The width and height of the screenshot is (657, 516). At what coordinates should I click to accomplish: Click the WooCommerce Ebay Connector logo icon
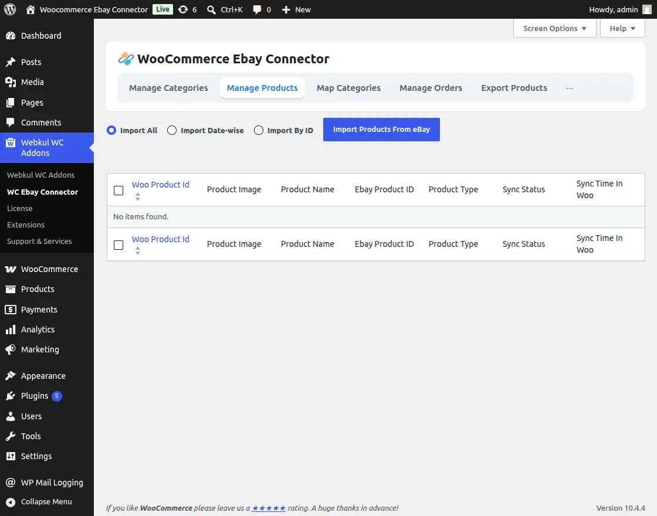click(x=126, y=59)
